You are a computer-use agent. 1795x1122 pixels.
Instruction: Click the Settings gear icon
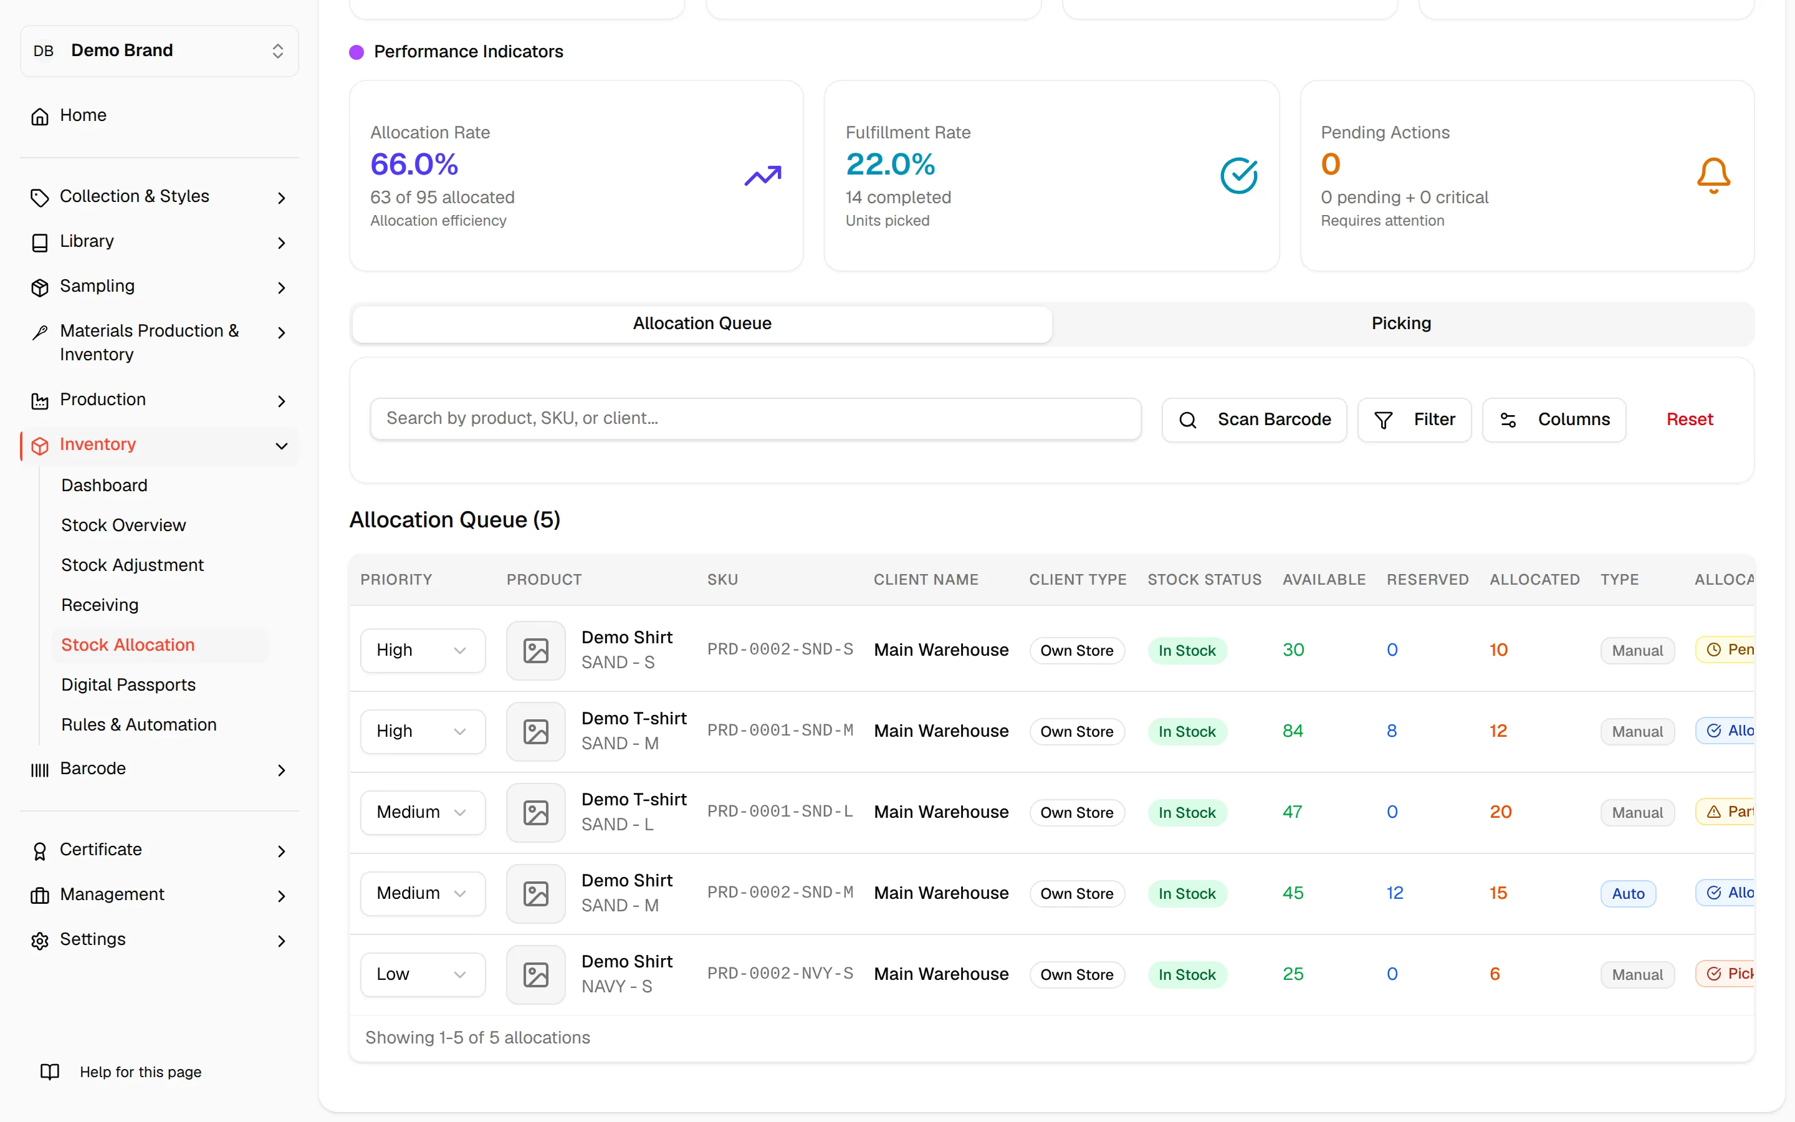pyautogui.click(x=40, y=940)
